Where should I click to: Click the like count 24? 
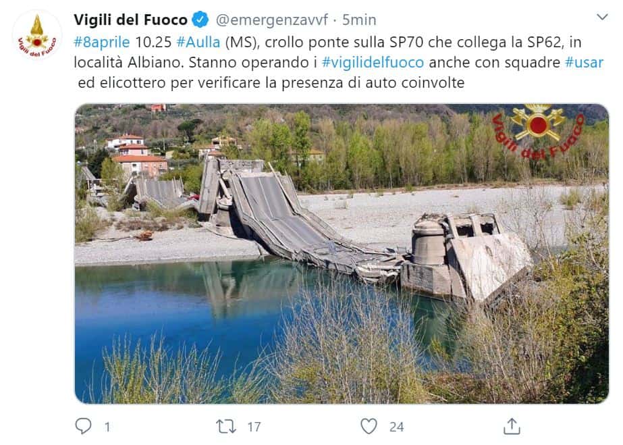[x=396, y=427]
